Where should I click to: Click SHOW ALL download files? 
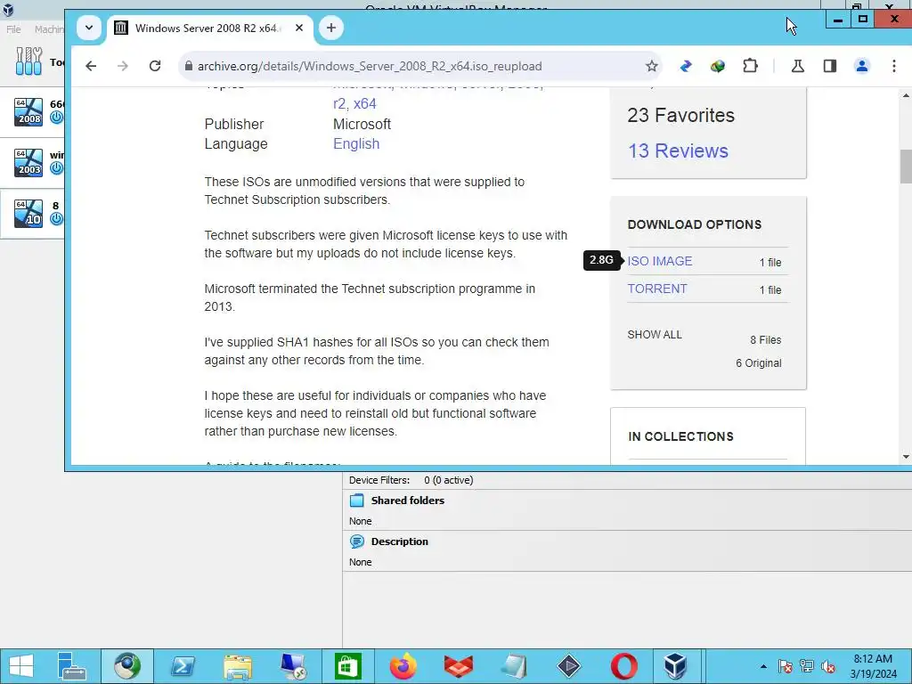click(x=655, y=335)
